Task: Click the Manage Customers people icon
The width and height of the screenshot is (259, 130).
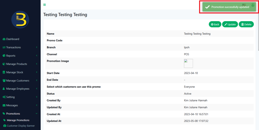Action: tap(4, 81)
